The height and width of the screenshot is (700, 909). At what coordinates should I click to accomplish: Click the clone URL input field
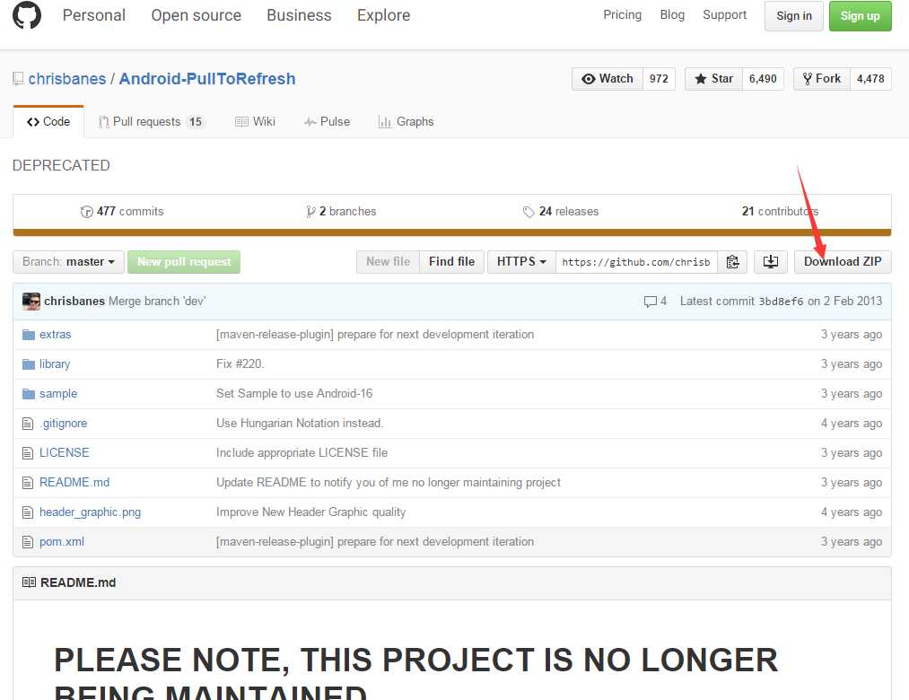[x=636, y=262]
